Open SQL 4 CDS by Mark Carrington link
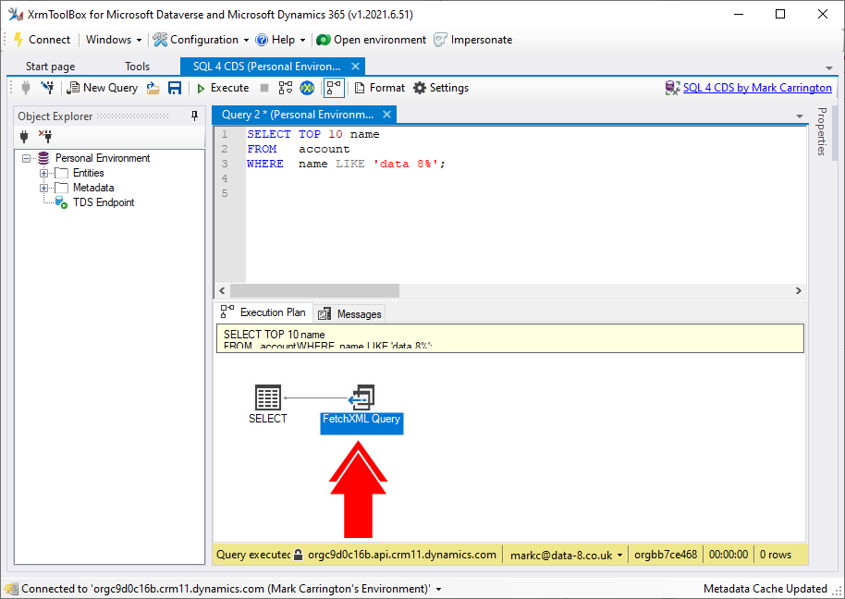Screen dimensions: 845x599 click(756, 88)
